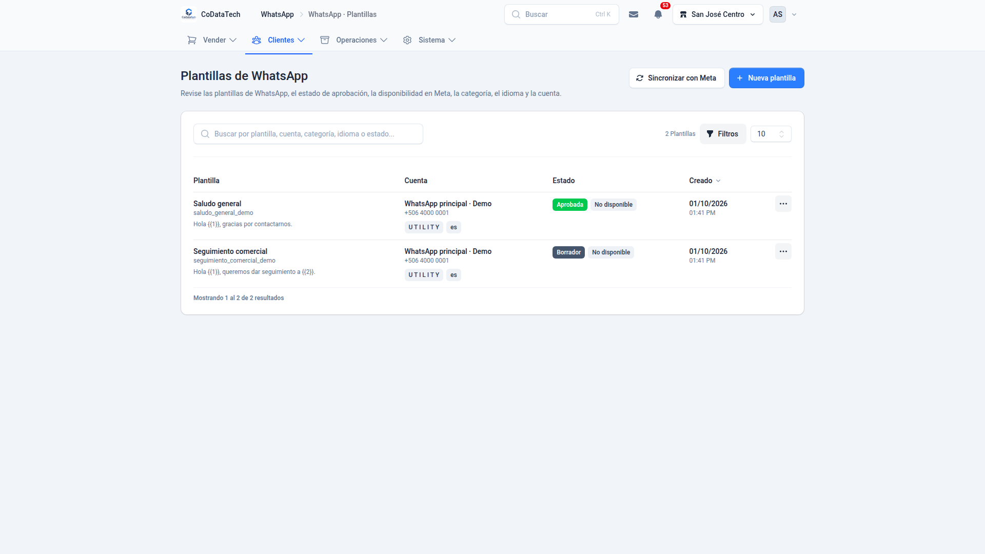Screen dimensions: 985x554
Task: Click the Filtros funnel button
Action: point(722,134)
